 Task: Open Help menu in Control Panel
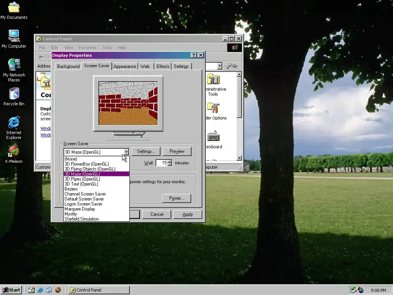(122, 47)
